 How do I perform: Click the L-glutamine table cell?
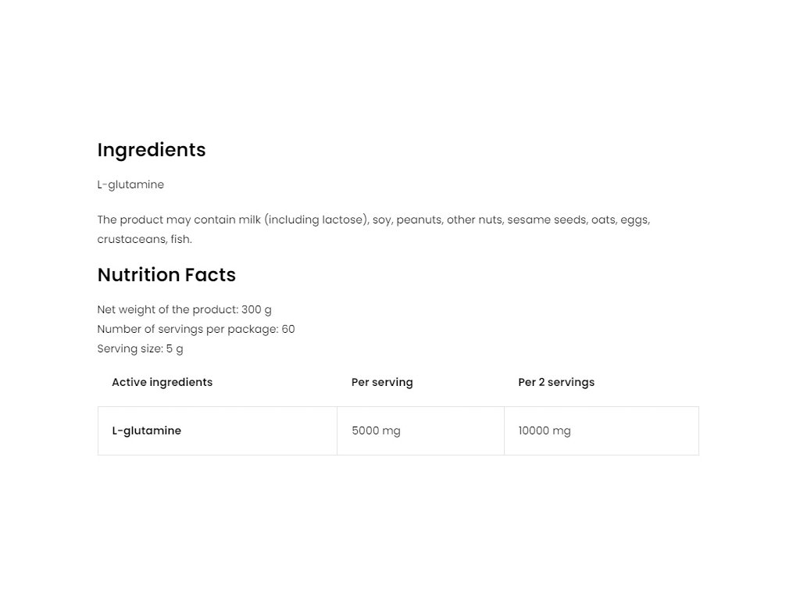pos(217,430)
